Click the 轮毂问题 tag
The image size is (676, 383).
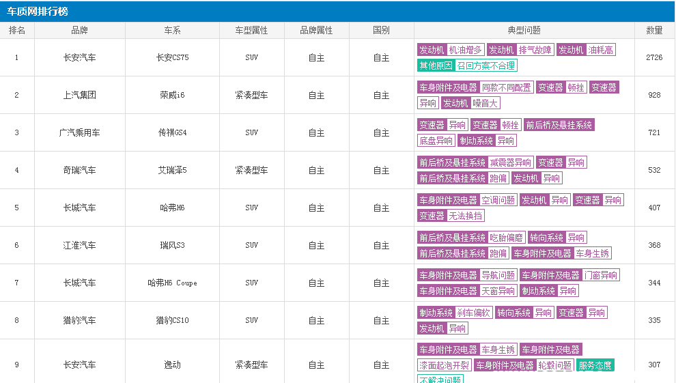[x=555, y=365]
